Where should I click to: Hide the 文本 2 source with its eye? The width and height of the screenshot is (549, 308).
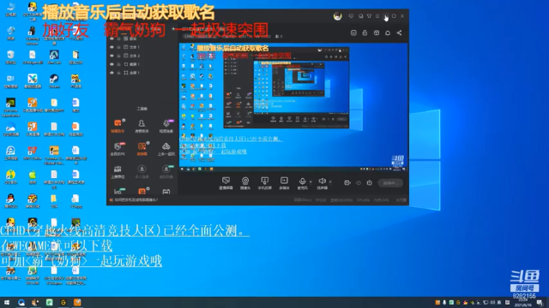[112, 56]
